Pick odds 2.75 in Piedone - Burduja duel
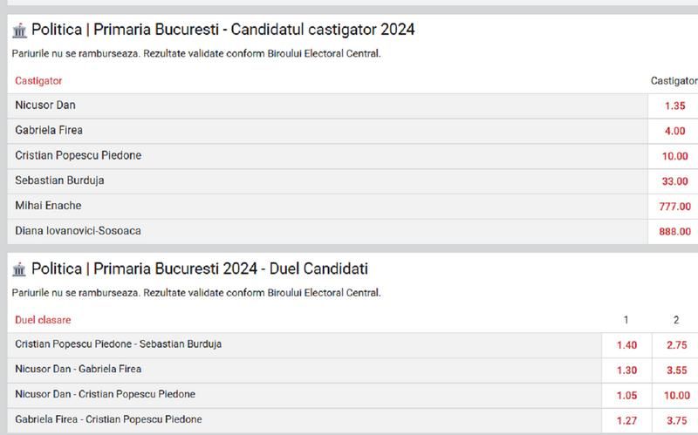Image resolution: width=698 pixels, height=435 pixels. [x=674, y=345]
